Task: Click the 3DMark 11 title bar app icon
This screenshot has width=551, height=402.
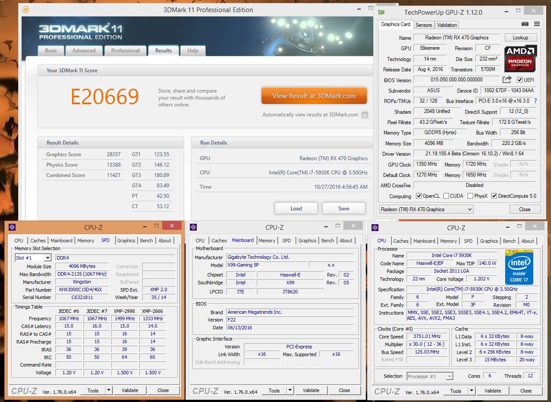Action: 26,10
